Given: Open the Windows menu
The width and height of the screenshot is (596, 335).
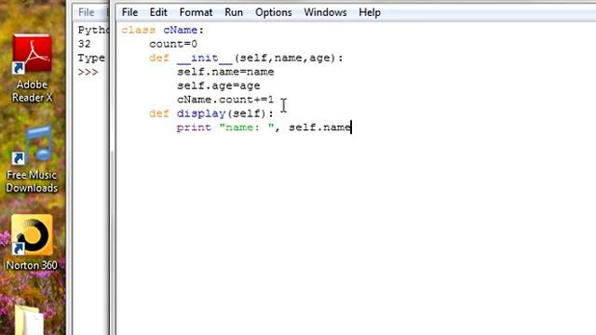Looking at the screenshot, I should click(x=325, y=12).
